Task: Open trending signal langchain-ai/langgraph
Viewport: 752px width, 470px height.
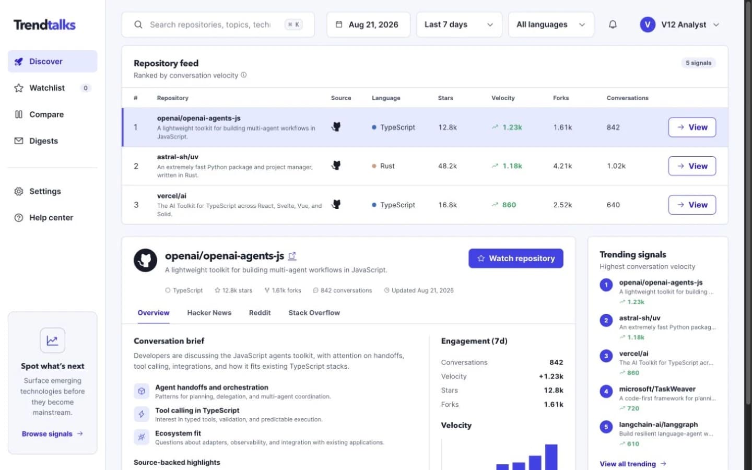Action: click(x=658, y=433)
